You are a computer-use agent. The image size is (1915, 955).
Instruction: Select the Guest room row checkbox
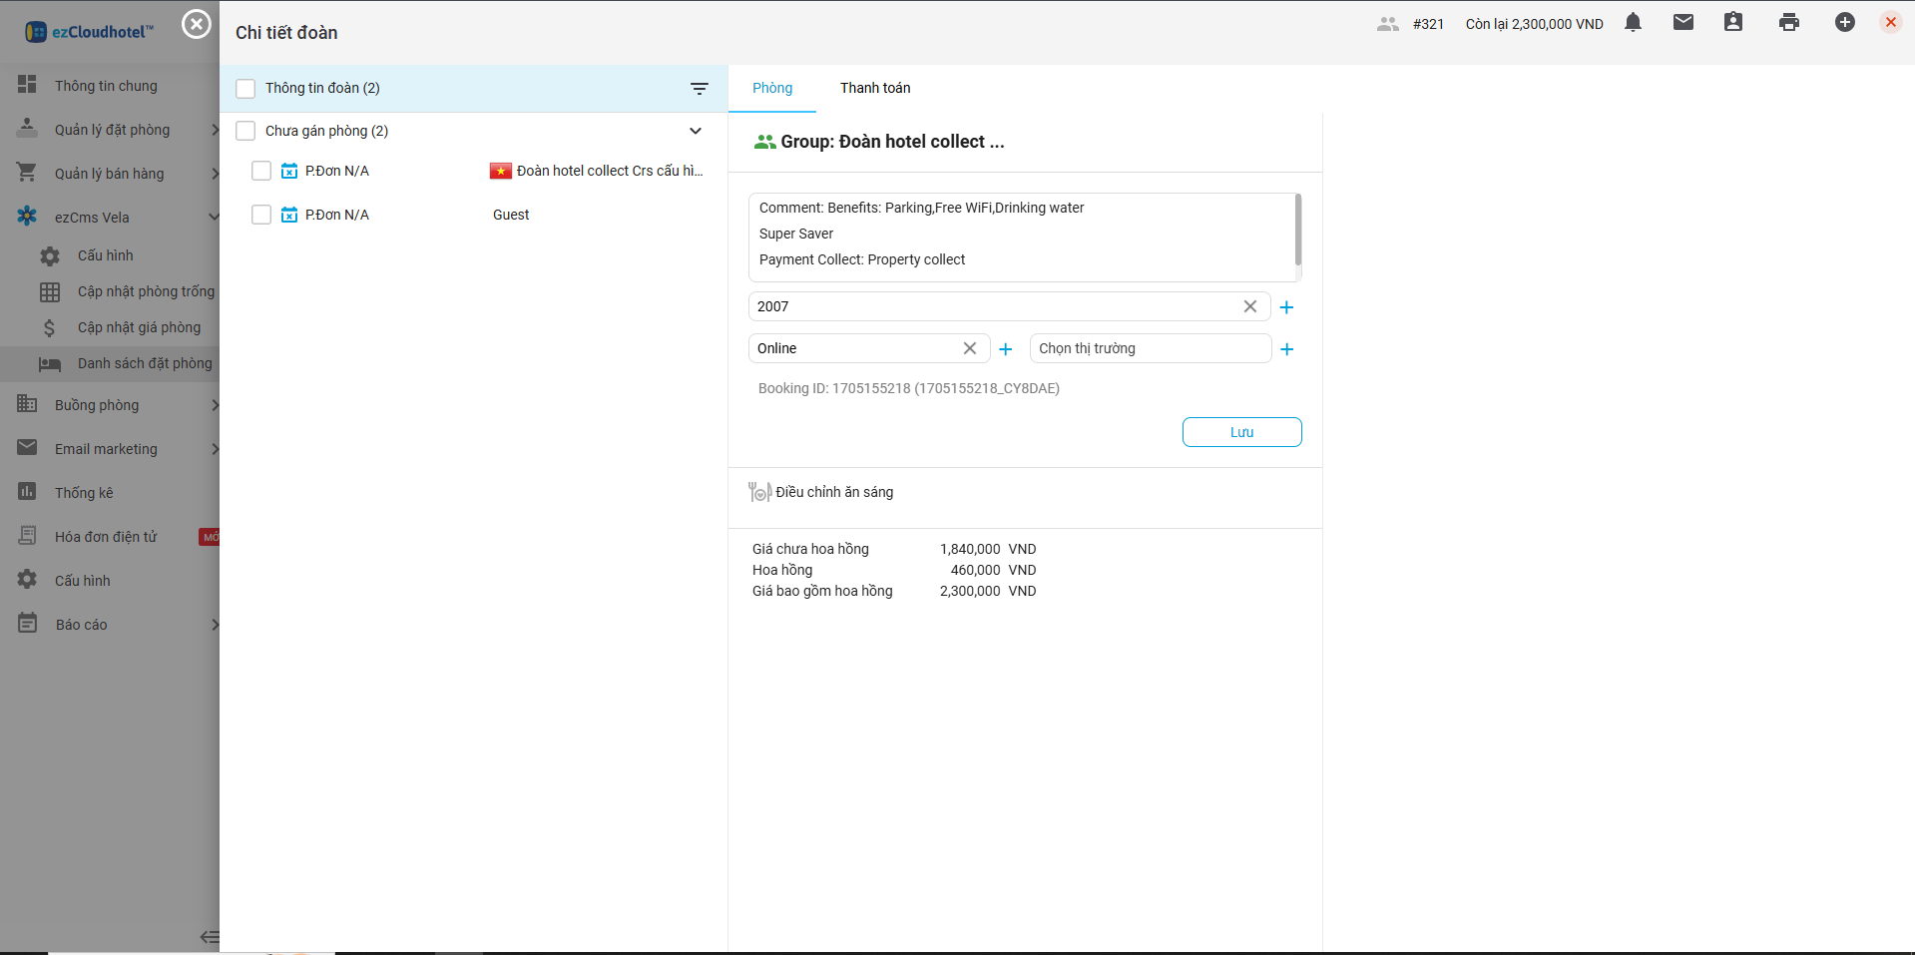click(x=261, y=215)
